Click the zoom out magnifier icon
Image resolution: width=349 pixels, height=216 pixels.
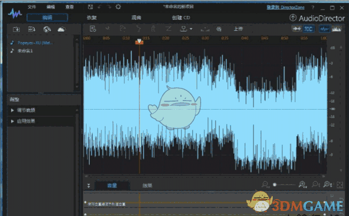265,185
